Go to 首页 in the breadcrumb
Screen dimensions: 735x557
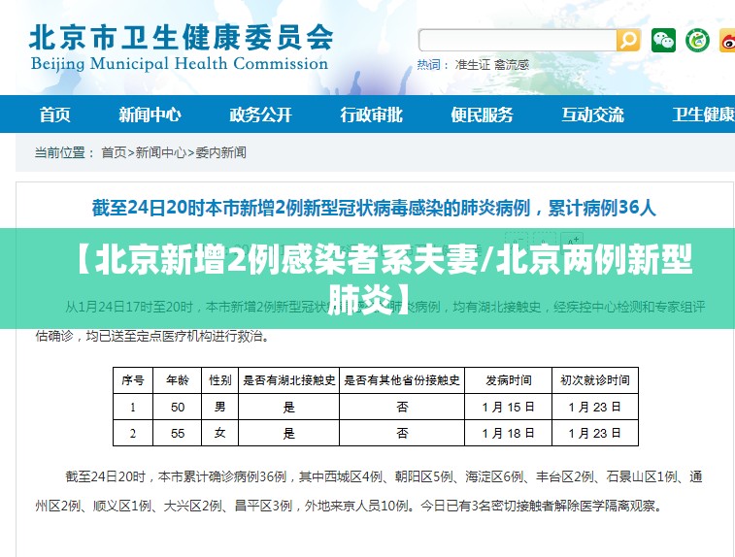114,152
